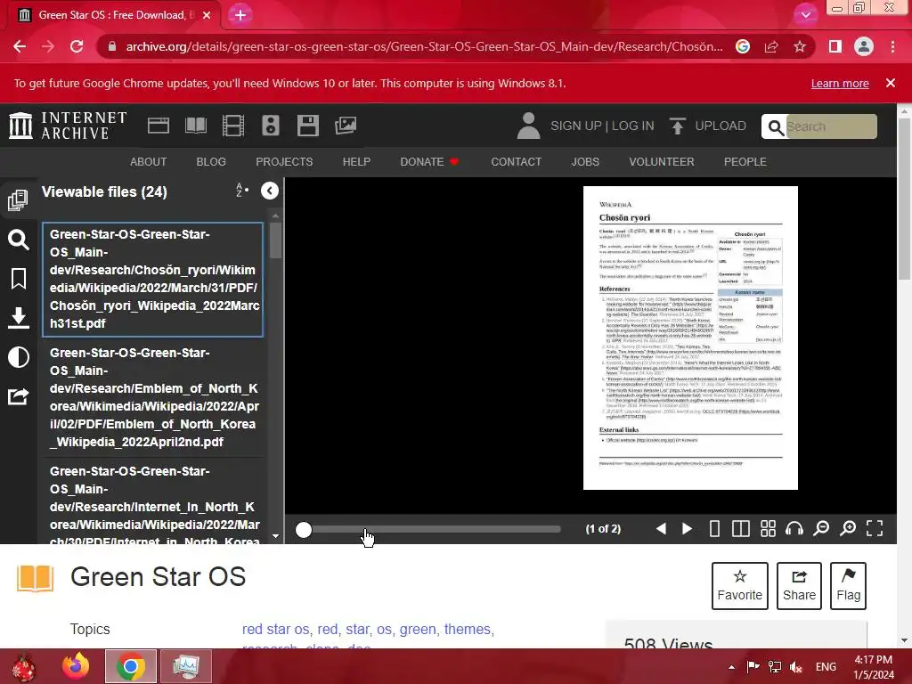The width and height of the screenshot is (912, 684).
Task: Sort the viewable files list alphabetically
Action: coord(242,191)
